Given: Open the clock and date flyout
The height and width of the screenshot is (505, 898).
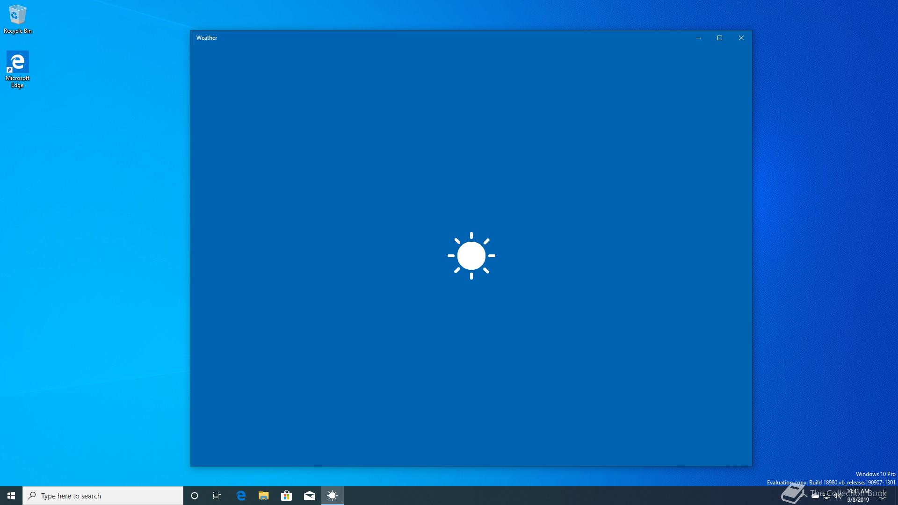Looking at the screenshot, I should pyautogui.click(x=858, y=496).
